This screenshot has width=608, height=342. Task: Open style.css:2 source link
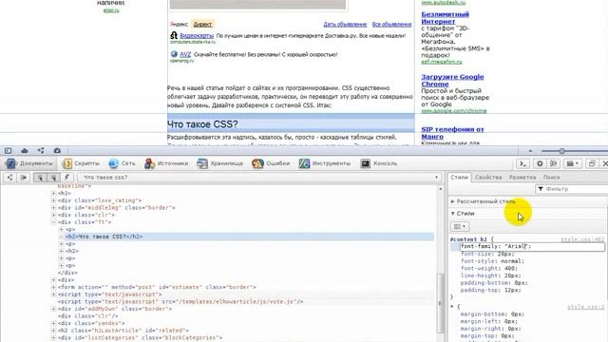(585, 307)
